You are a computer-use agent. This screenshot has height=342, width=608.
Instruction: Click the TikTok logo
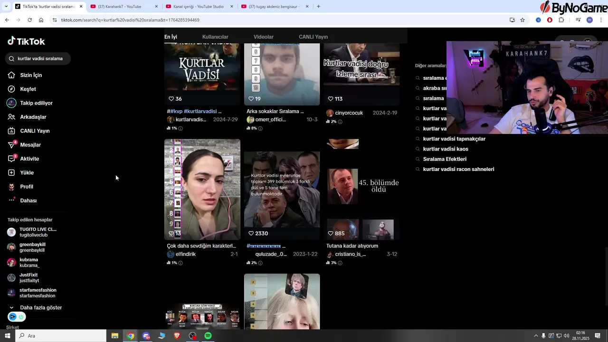tap(26, 41)
